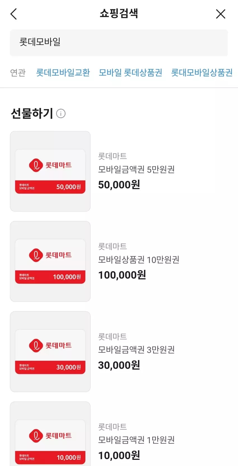Viewport: 238px width, 466px height.
Task: Select related search 롯데모바일교환
Action: coord(63,73)
